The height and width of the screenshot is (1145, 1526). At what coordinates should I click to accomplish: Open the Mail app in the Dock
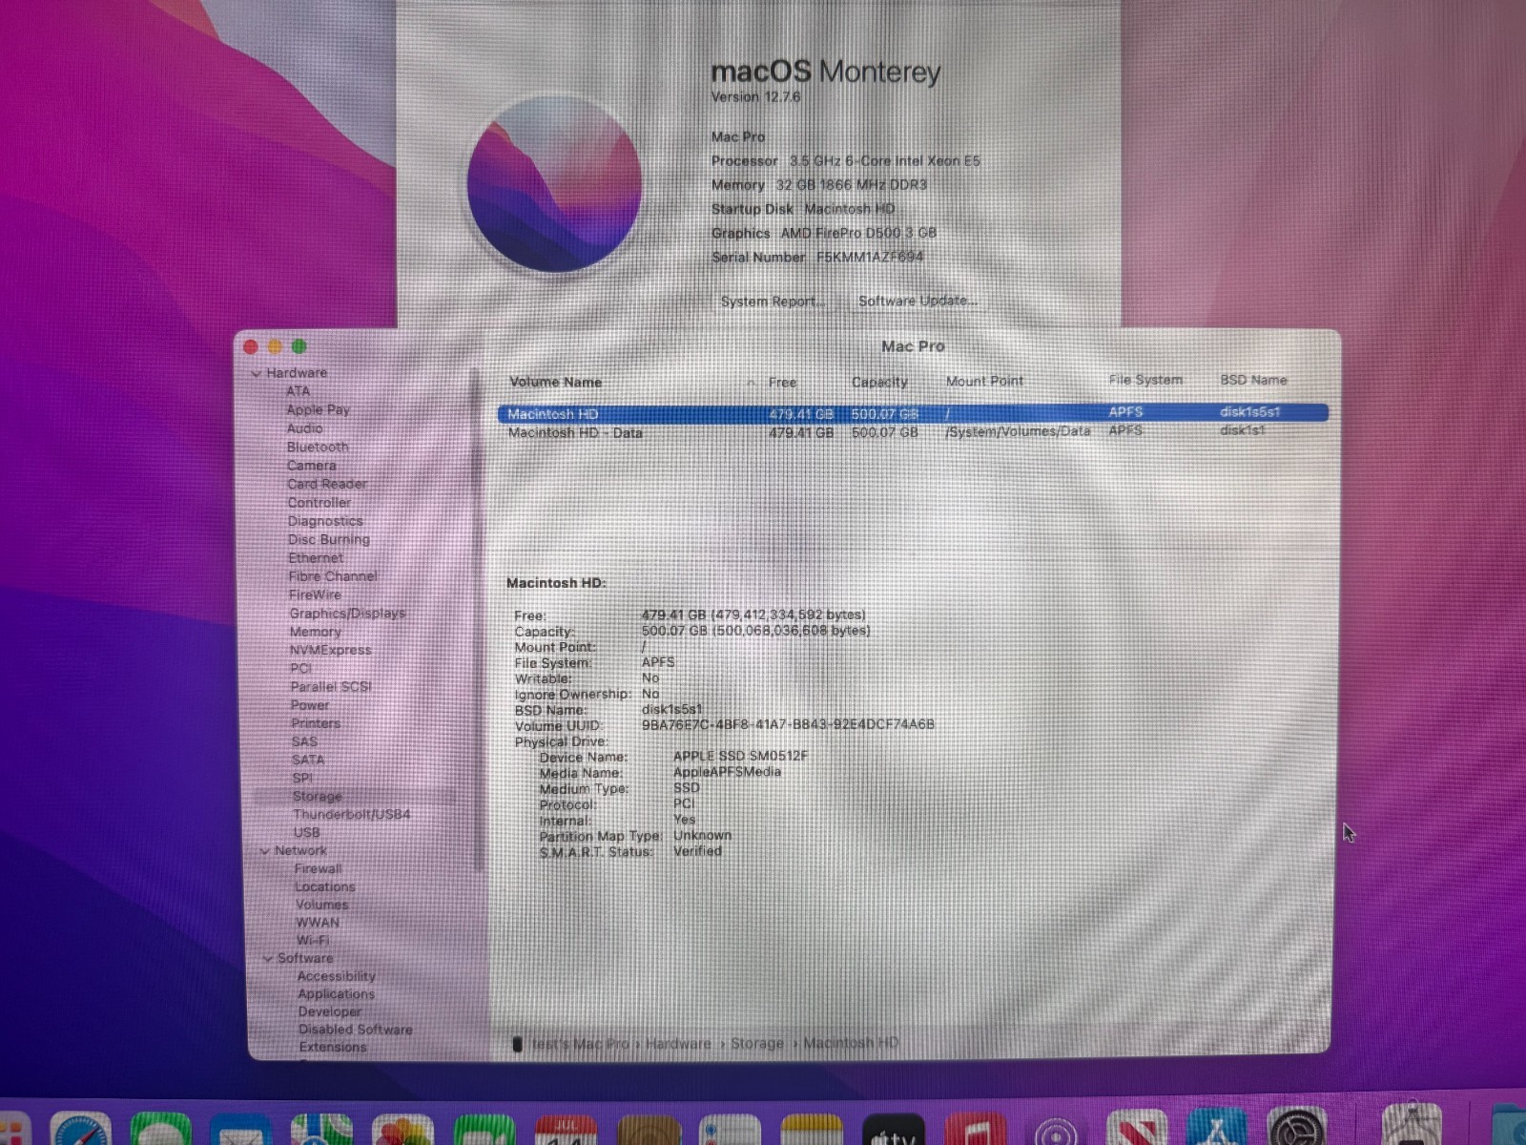[240, 1131]
